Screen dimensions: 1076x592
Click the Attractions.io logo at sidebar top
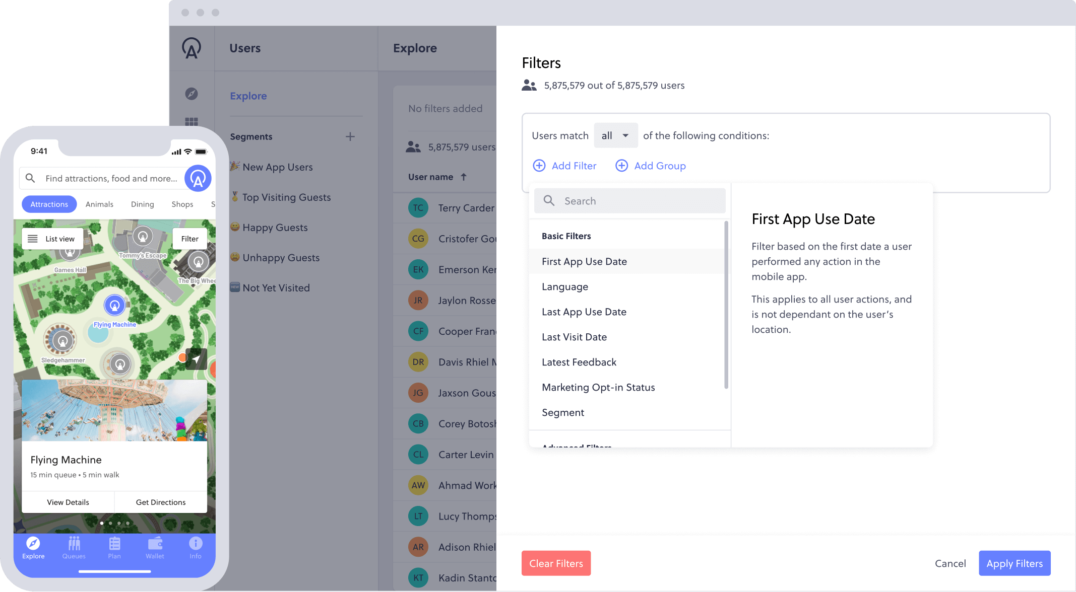point(192,48)
